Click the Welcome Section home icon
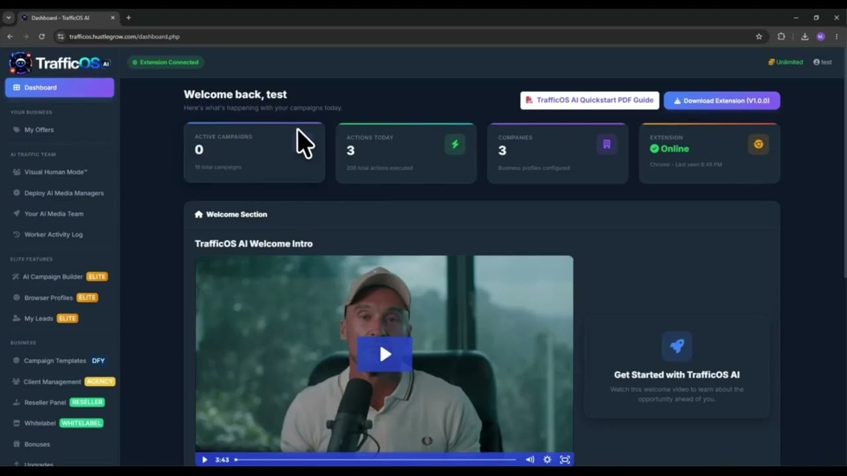This screenshot has height=476, width=847. (199, 214)
